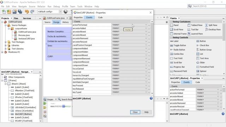Select VentanaCURP.java in the Projects tree
The width and height of the screenshot is (226, 127).
click(26, 38)
